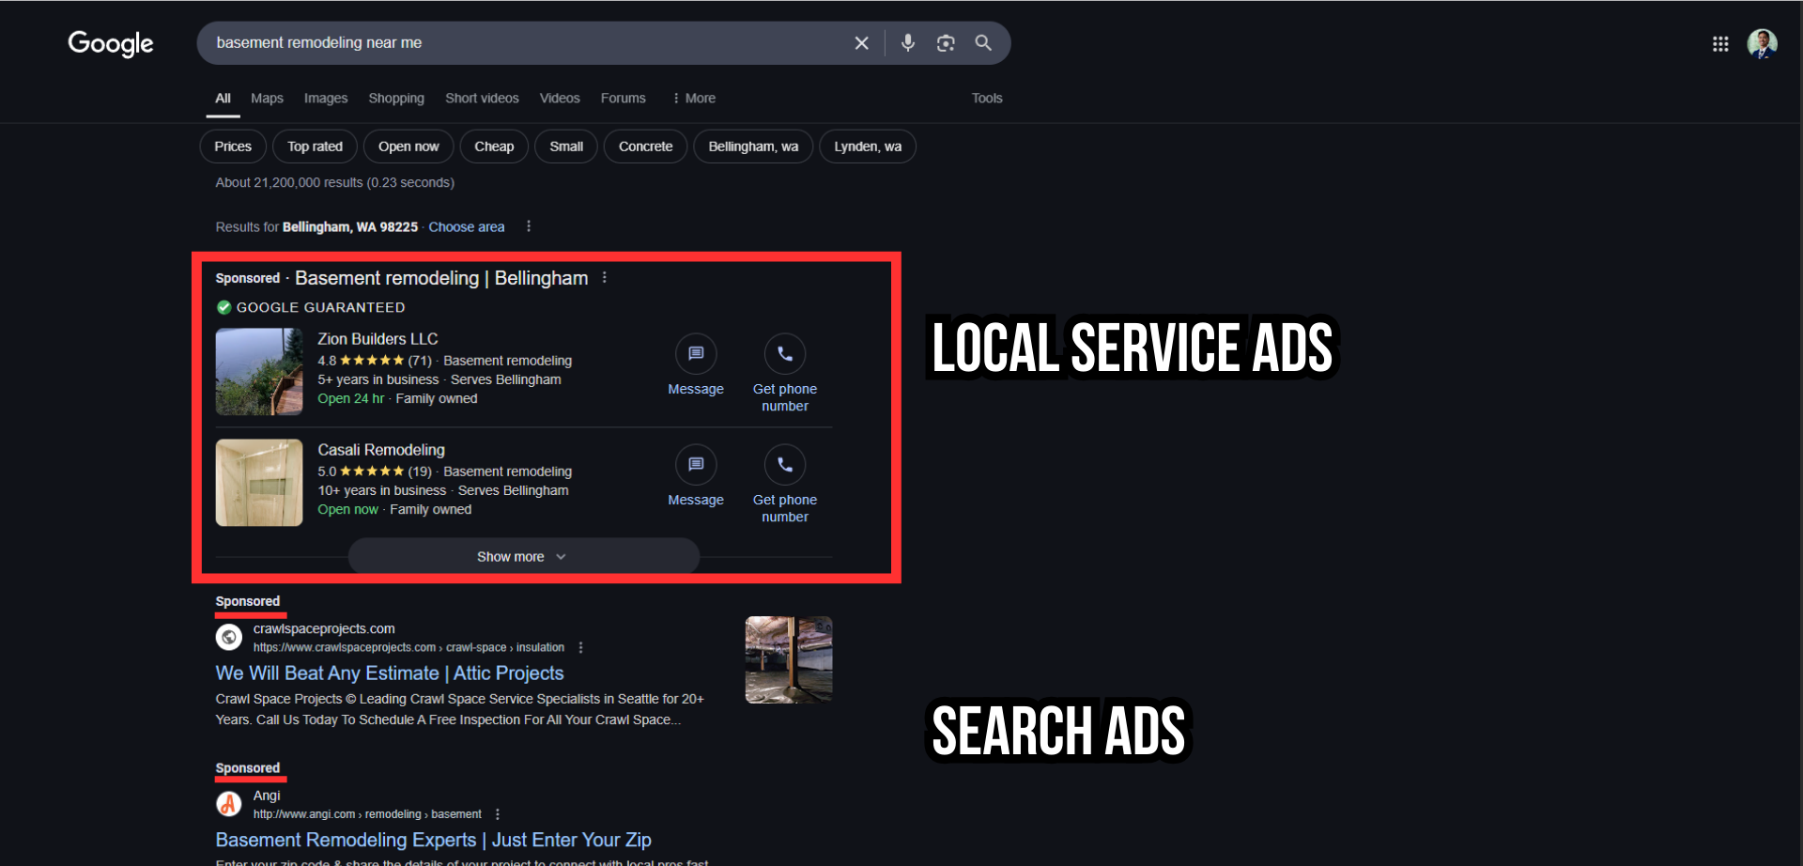Image resolution: width=1803 pixels, height=866 pixels.
Task: Open Basement Remodeling Experts Angi link
Action: pyautogui.click(x=433, y=840)
